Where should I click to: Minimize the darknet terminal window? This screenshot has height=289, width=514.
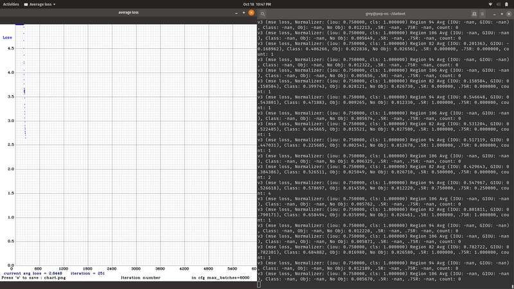point(494,13)
